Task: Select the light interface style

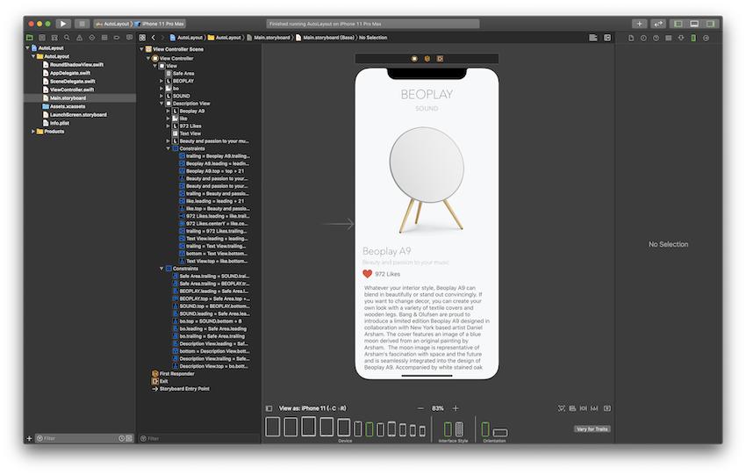Action: pyautogui.click(x=448, y=428)
